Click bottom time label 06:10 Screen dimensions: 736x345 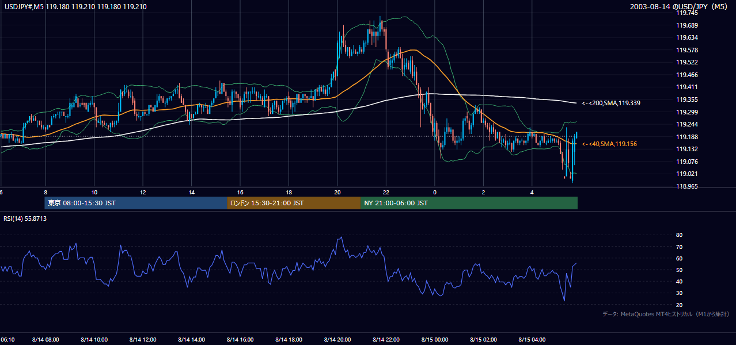7,340
